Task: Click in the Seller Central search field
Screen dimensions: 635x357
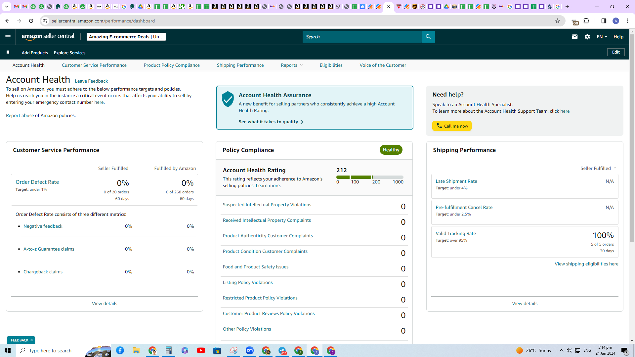Action: (x=362, y=37)
